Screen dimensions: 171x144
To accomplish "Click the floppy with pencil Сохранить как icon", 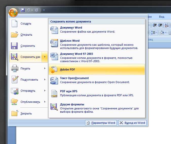I will pos(14,57).
